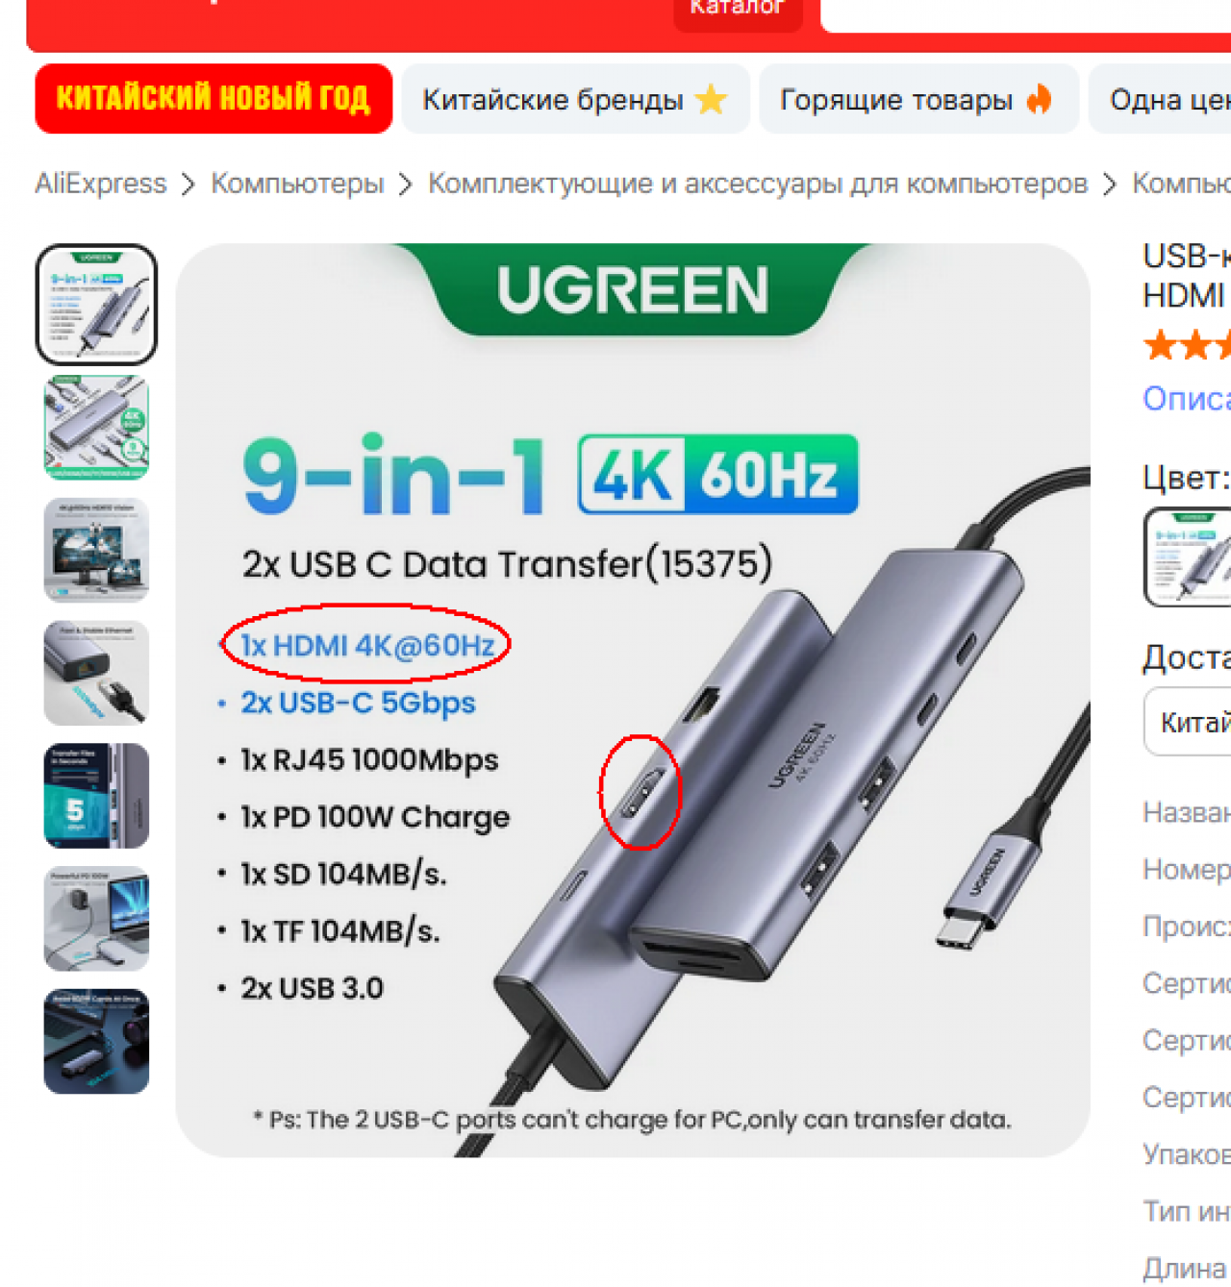
Task: Open the Горящие товары tab
Action: 918,99
